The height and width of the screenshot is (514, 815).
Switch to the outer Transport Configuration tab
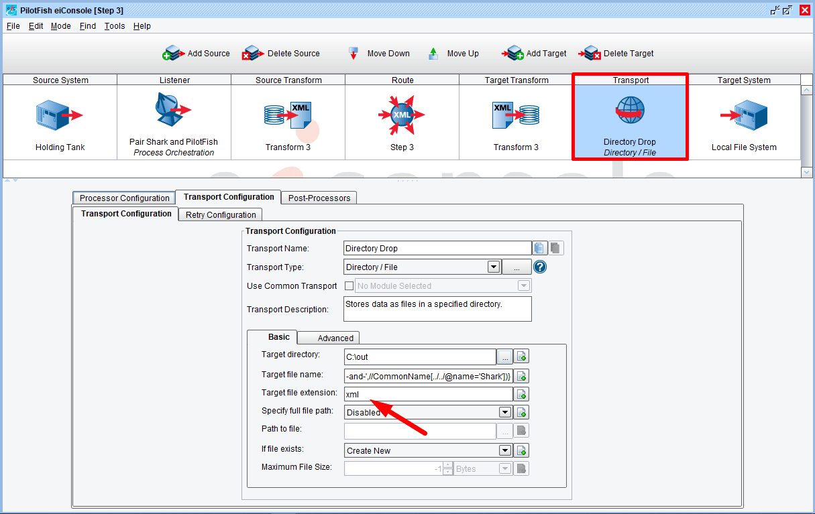(x=229, y=197)
